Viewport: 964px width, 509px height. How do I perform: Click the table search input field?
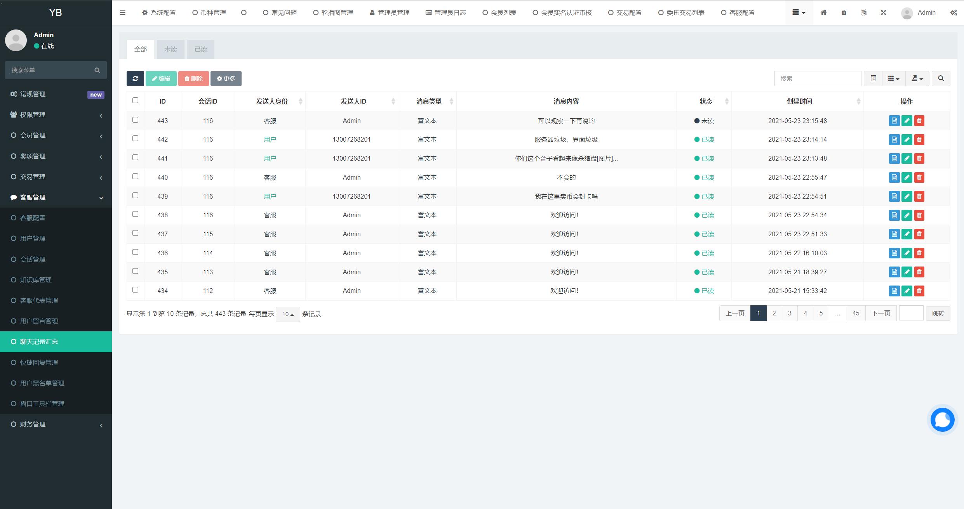(818, 78)
